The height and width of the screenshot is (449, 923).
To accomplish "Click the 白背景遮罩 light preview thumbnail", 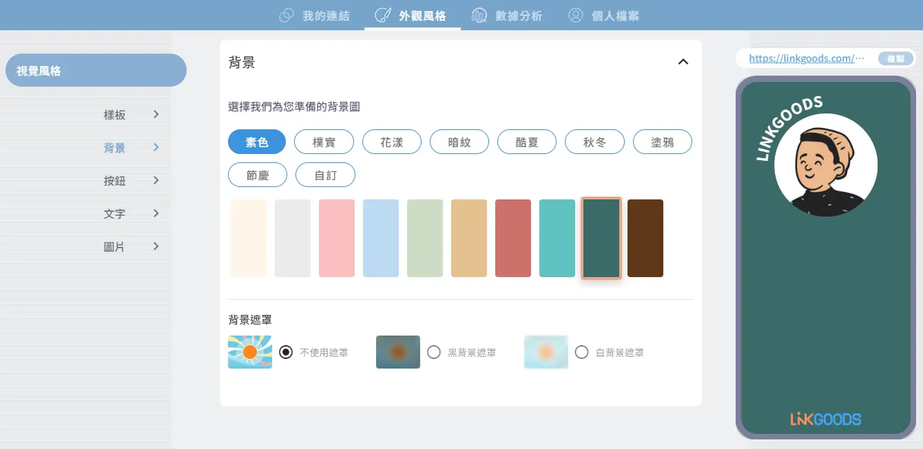I will (546, 352).
